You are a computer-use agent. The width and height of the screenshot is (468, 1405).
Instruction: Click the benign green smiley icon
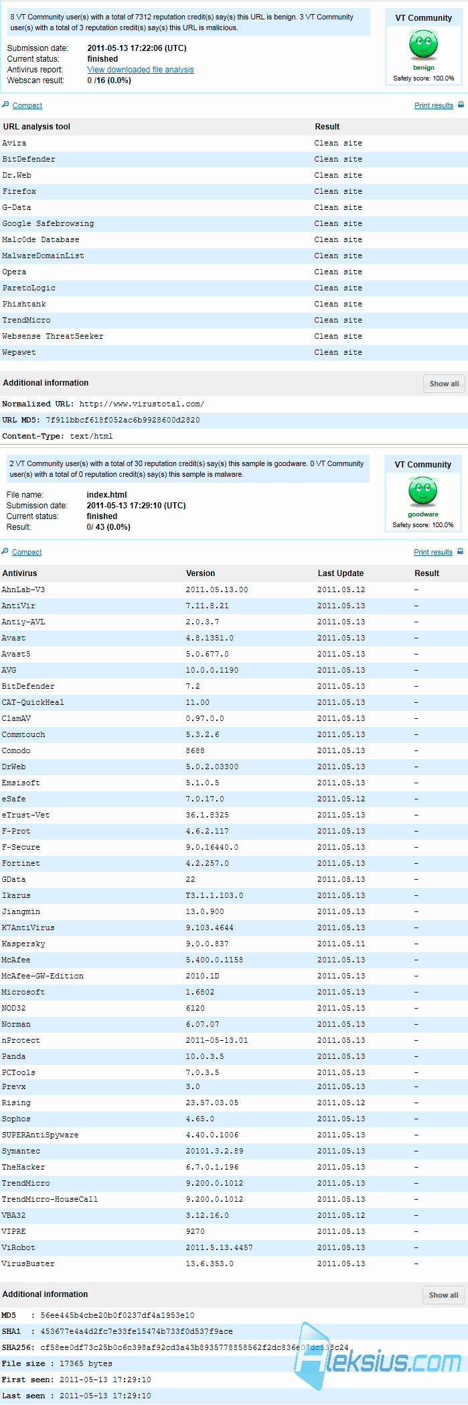[x=423, y=46]
